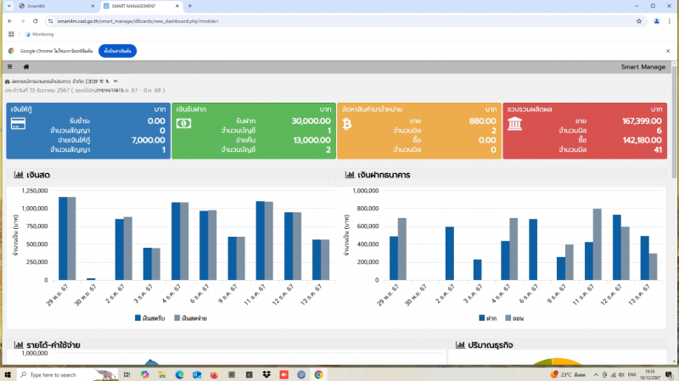Open File Explorer from the taskbar
Screen dimensions: 679x381
(162, 374)
